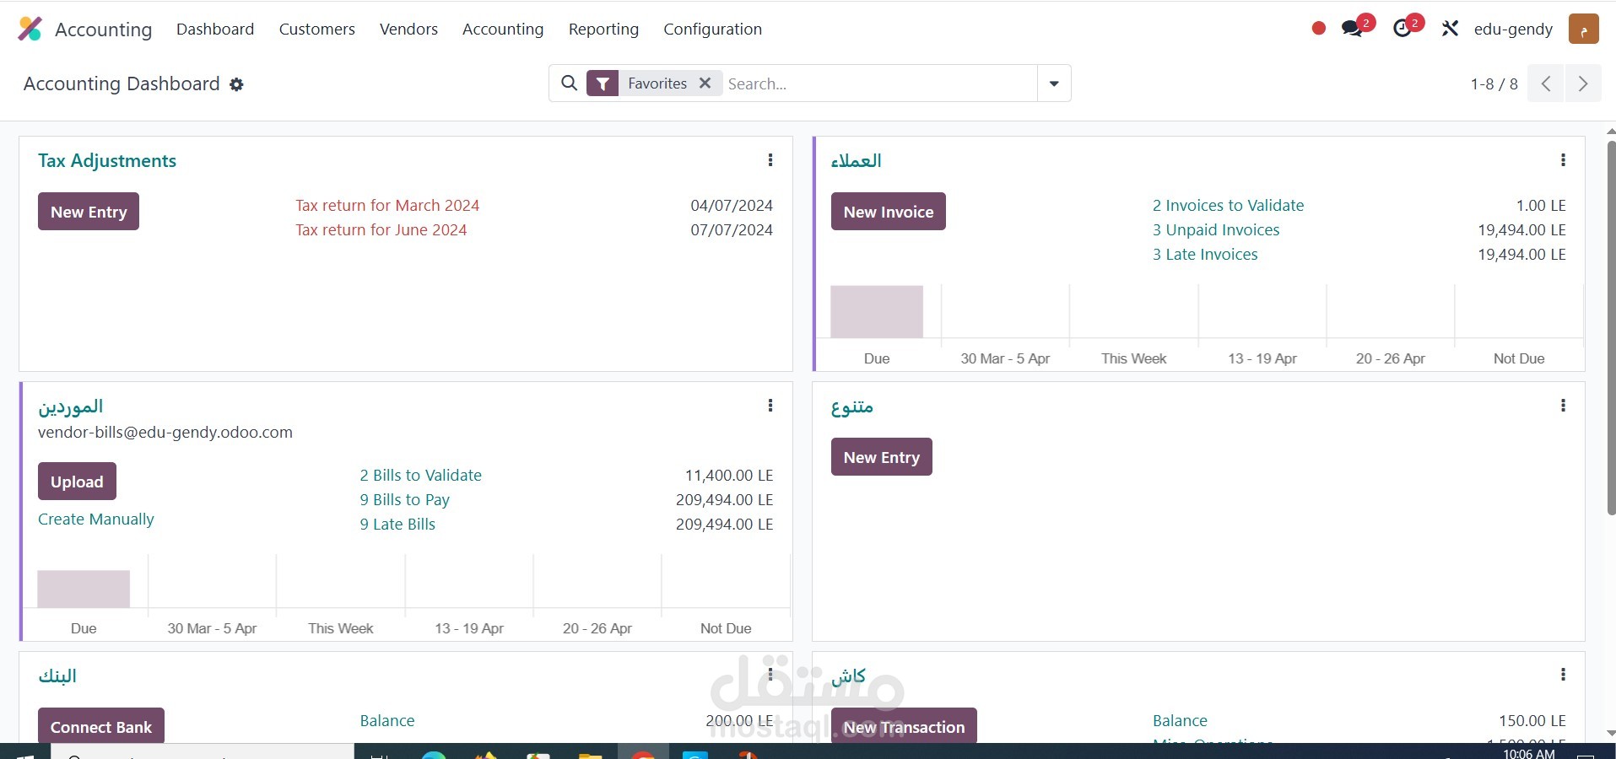The image size is (1616, 759).
Task: Click the New Invoice button
Action: [x=889, y=212]
